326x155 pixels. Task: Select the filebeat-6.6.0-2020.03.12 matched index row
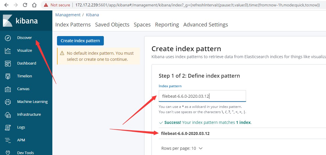point(242,133)
